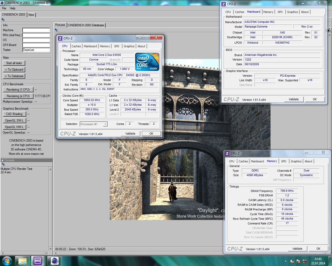Image resolution: width=332 pixels, height=266 pixels.
Task: Click CPU-Z Mainboard window title icon
Action: pos(224,4)
